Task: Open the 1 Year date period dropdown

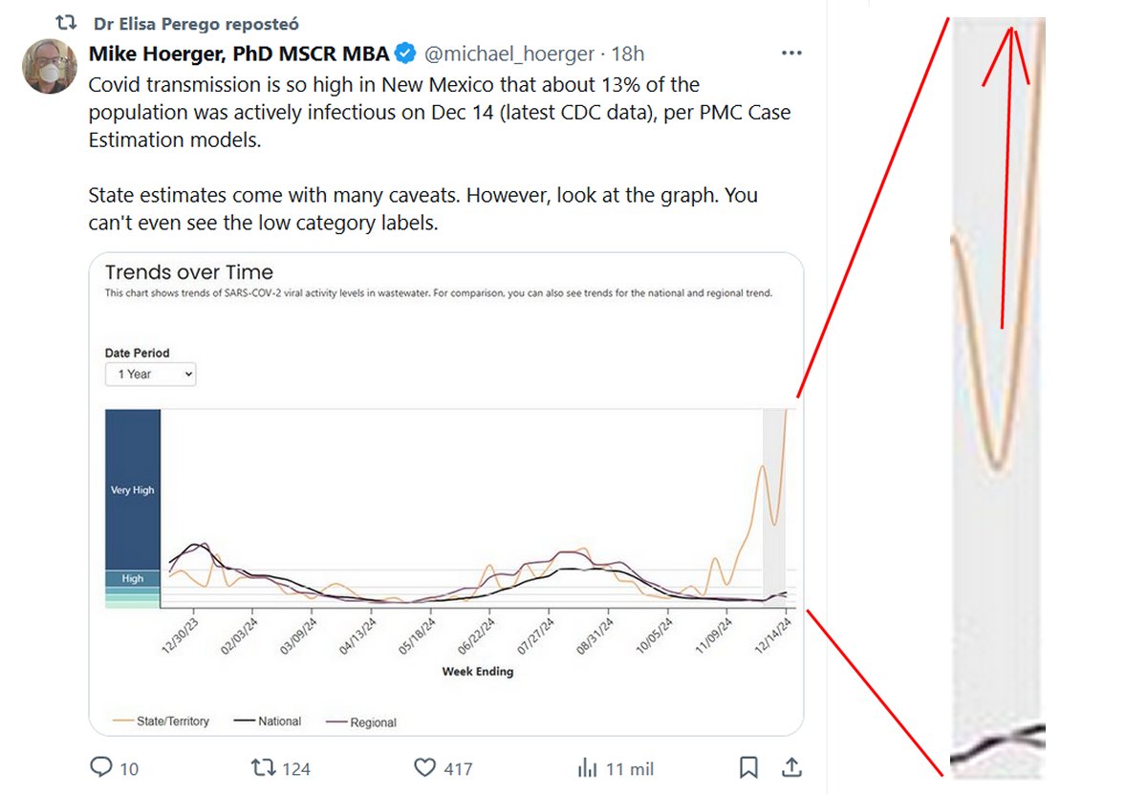Action: tap(151, 375)
